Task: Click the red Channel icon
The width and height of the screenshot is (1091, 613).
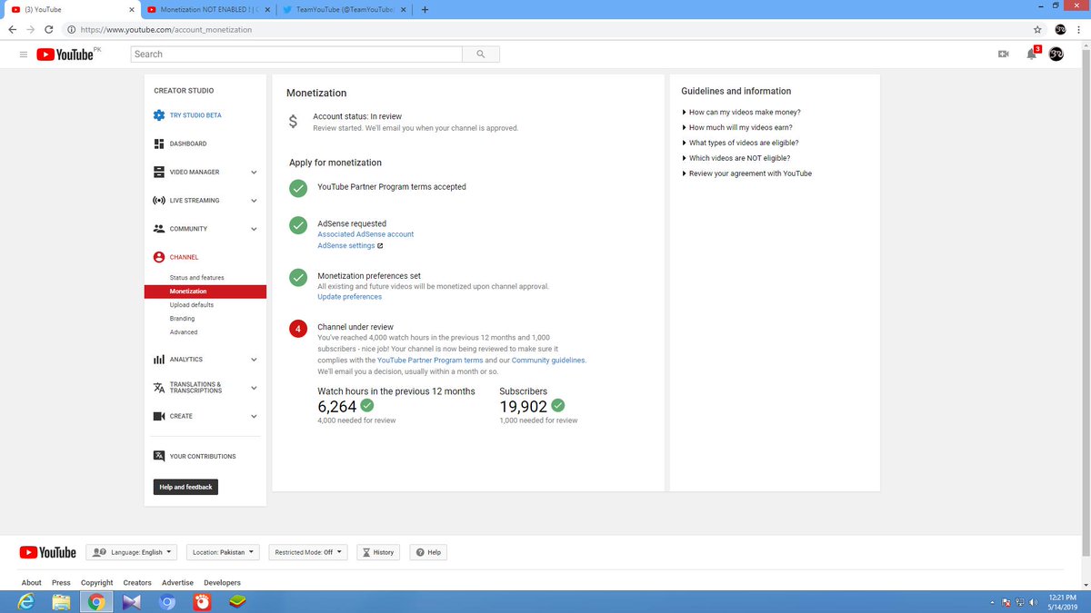Action: point(159,257)
